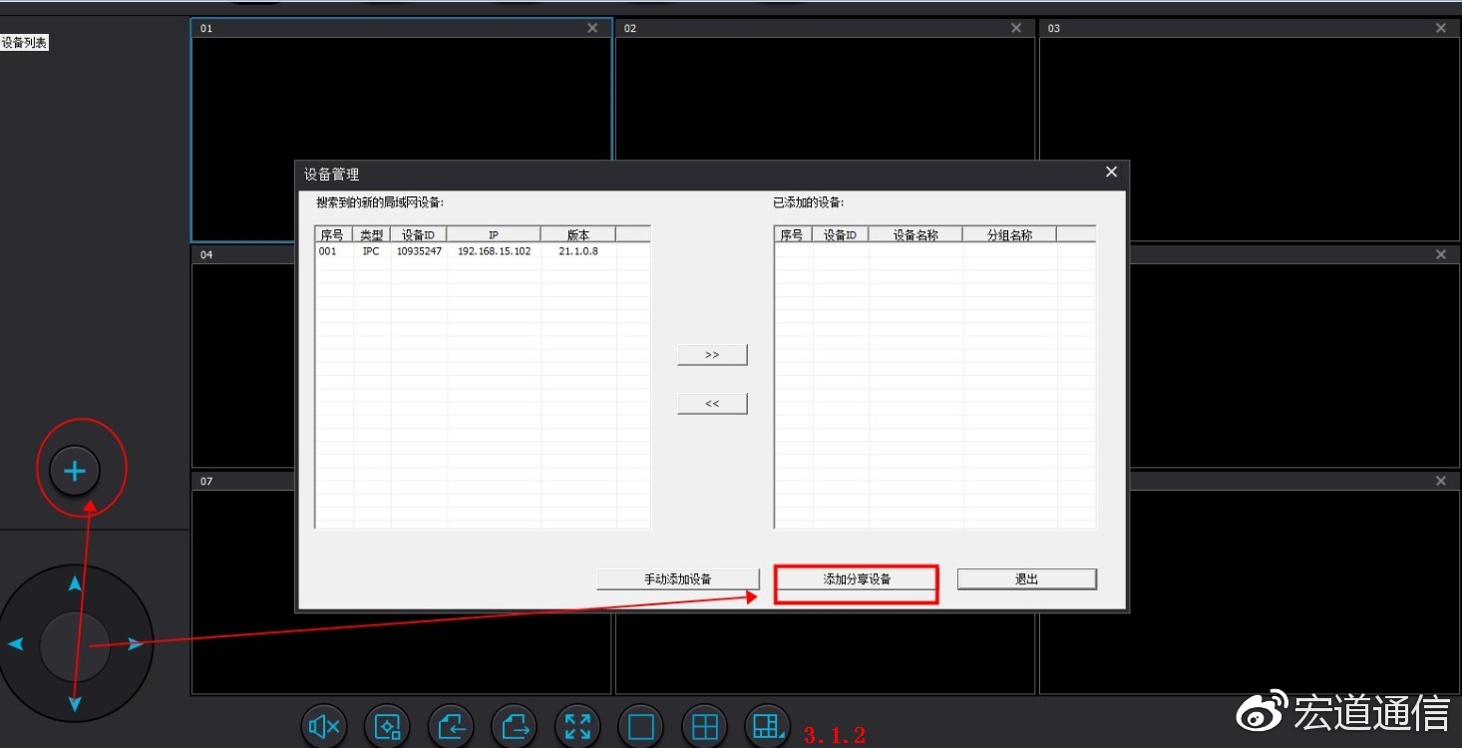Click the 添加分享设备 button
Screen dimensions: 1462x748
click(857, 579)
